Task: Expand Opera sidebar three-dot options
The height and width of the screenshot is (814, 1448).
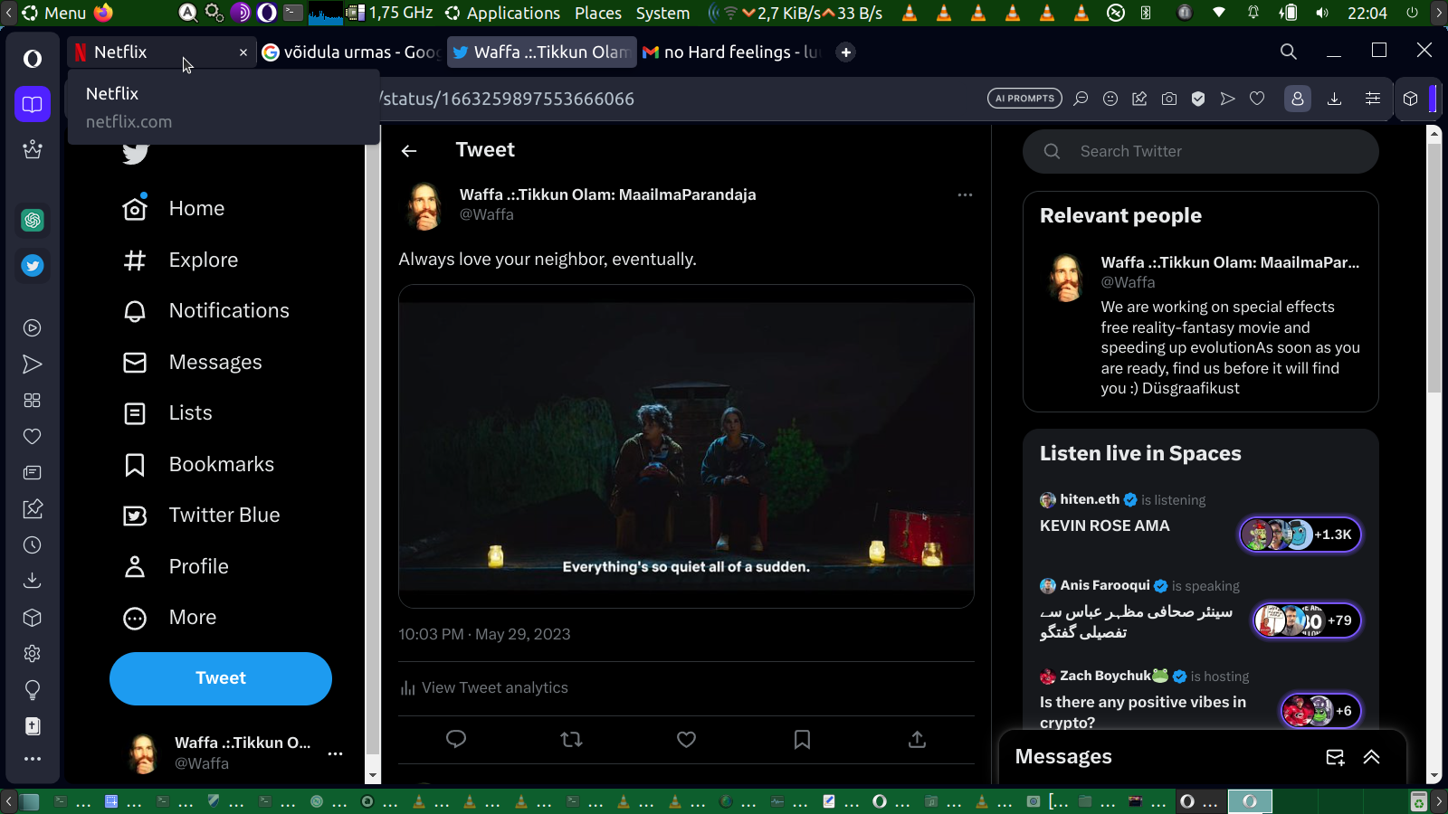Action: [x=33, y=759]
